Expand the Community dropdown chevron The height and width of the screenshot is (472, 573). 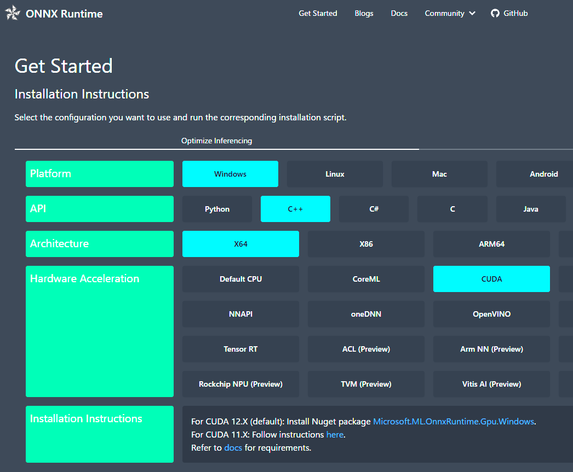click(472, 14)
